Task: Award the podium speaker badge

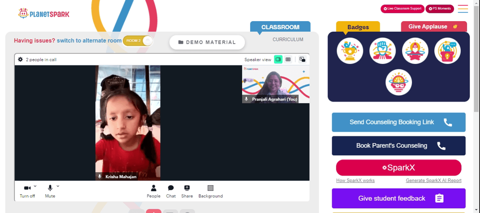Action: click(x=447, y=51)
